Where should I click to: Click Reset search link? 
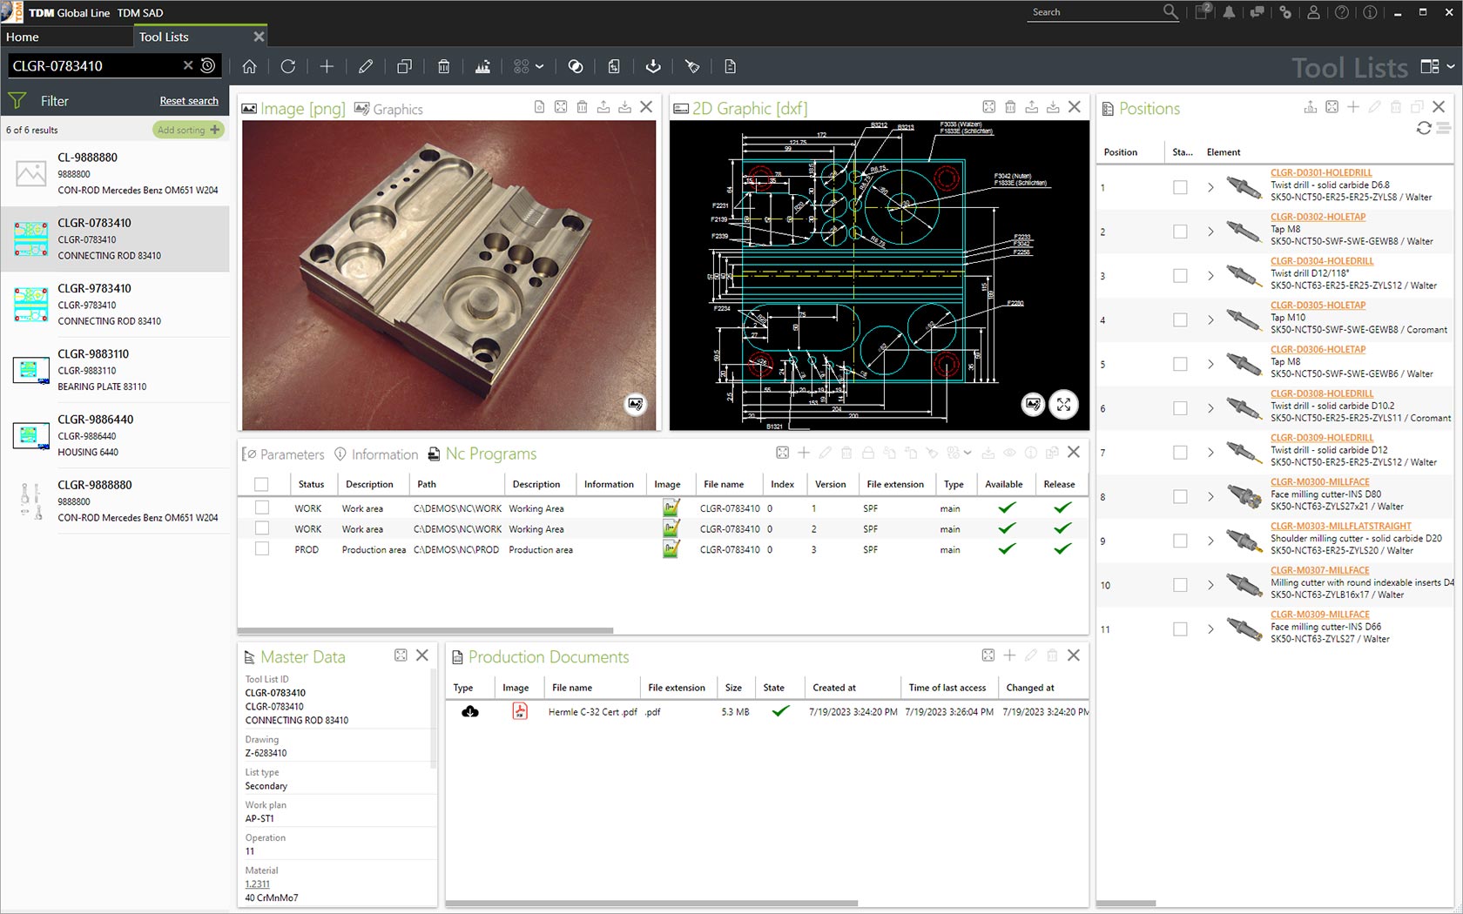click(x=189, y=101)
